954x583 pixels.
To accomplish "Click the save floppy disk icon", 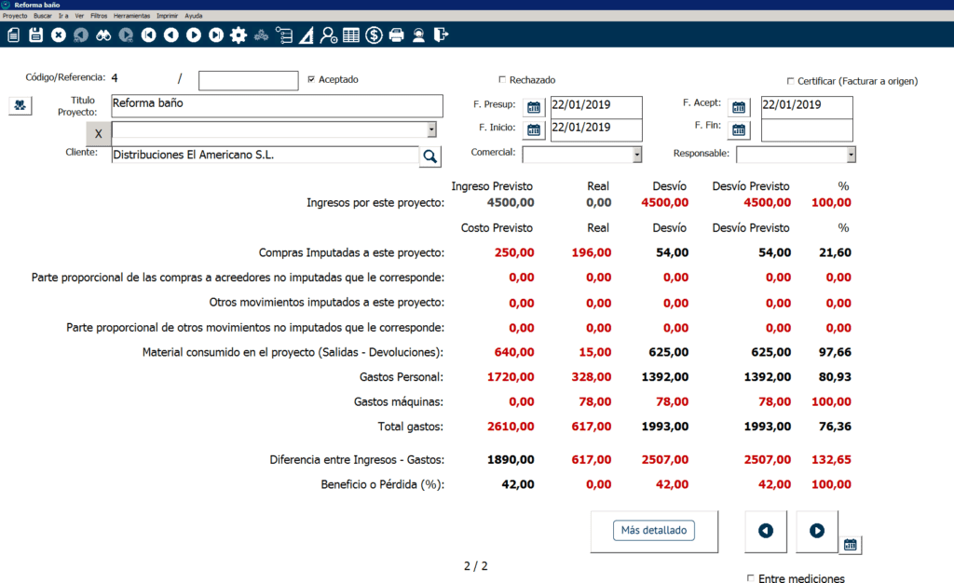I will pyautogui.click(x=36, y=35).
